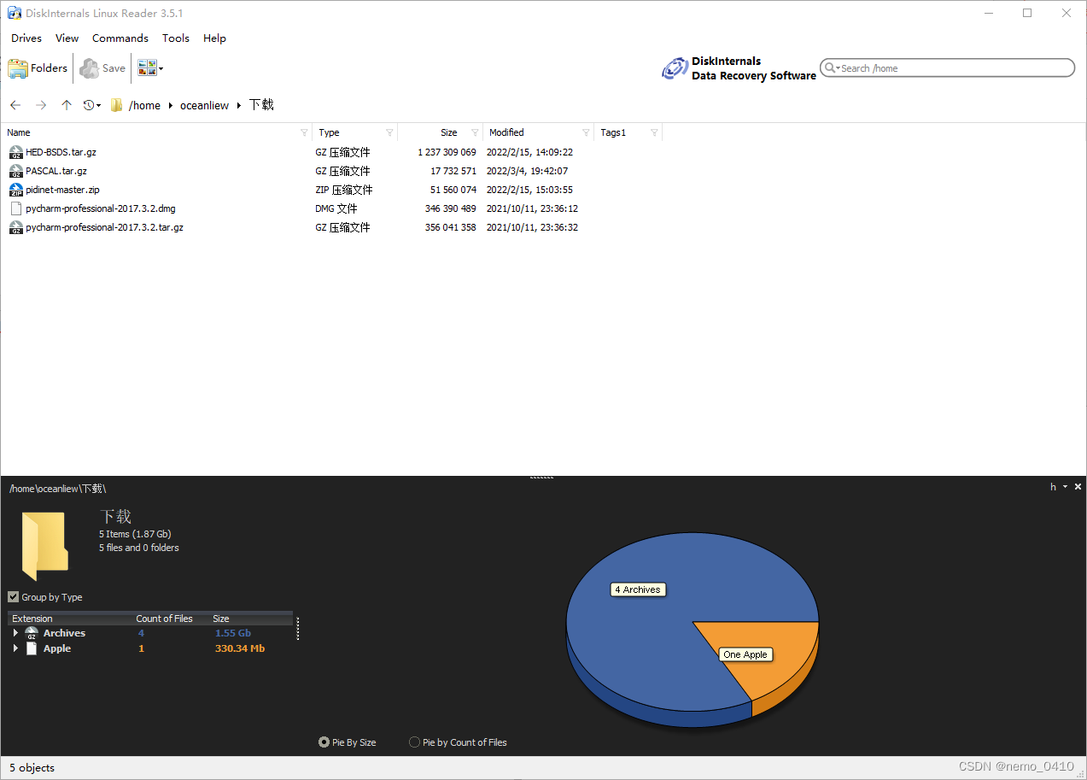
Task: Click the 下载 breadcrumb segment
Action: (261, 105)
